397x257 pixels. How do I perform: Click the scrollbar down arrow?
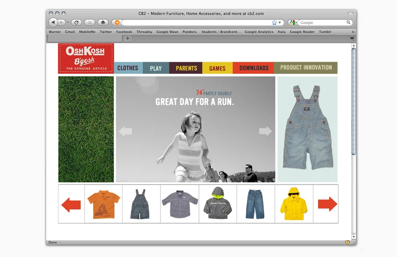tap(354, 237)
